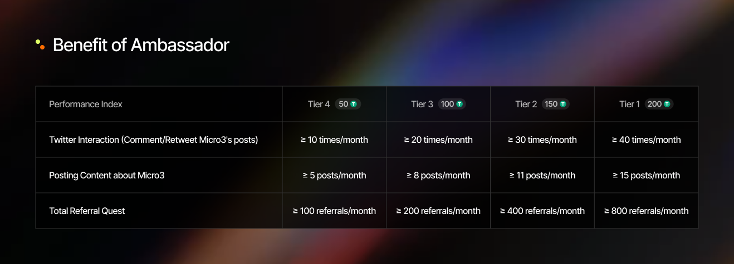The image size is (734, 264).
Task: Click the ≥ 10 times/month cell
Action: click(x=334, y=140)
